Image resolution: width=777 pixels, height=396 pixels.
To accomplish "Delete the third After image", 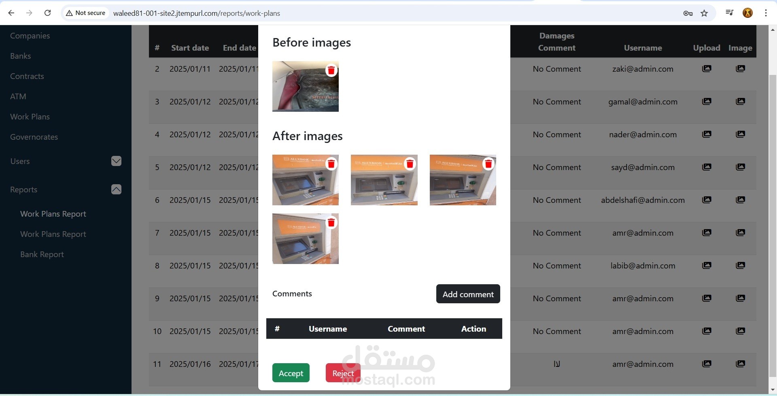I will (488, 164).
